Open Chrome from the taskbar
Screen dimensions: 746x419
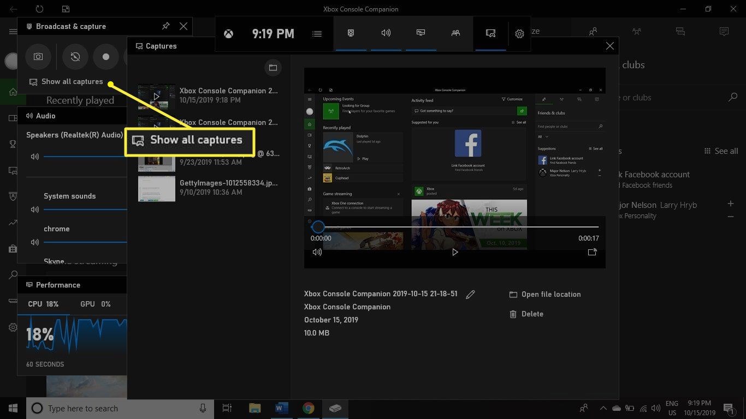point(309,408)
